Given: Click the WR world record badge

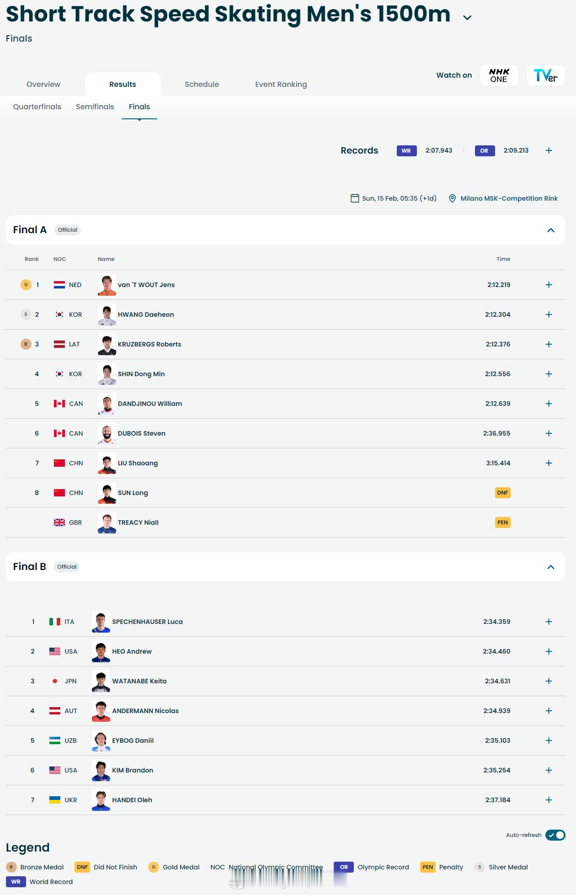Looking at the screenshot, I should pyautogui.click(x=406, y=151).
